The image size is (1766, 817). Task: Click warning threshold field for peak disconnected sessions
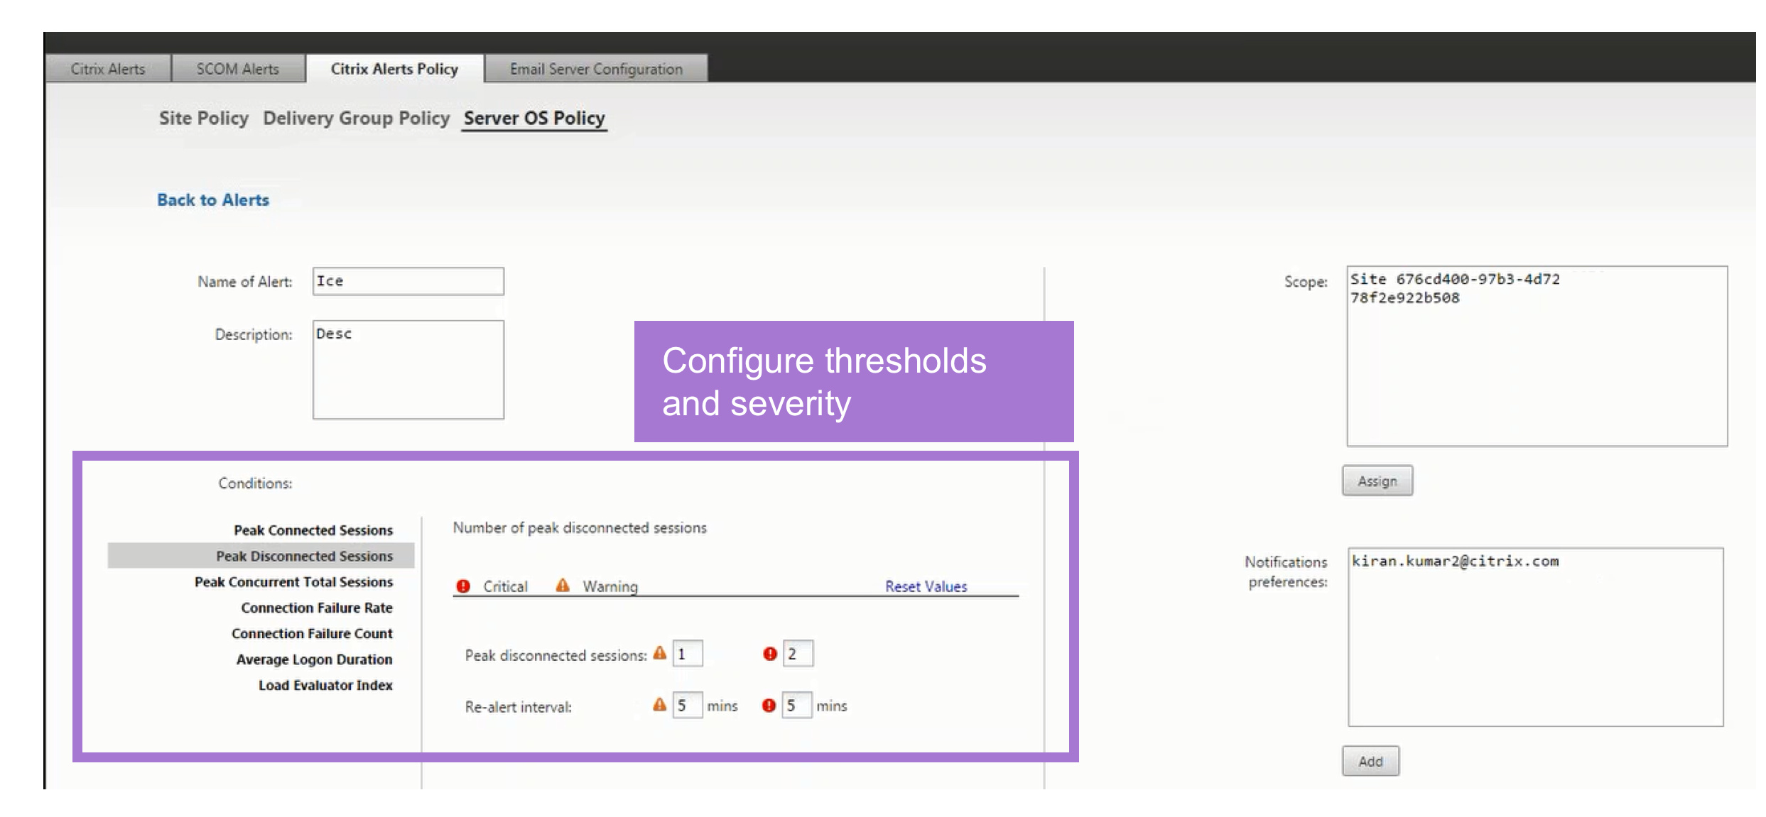tap(687, 654)
